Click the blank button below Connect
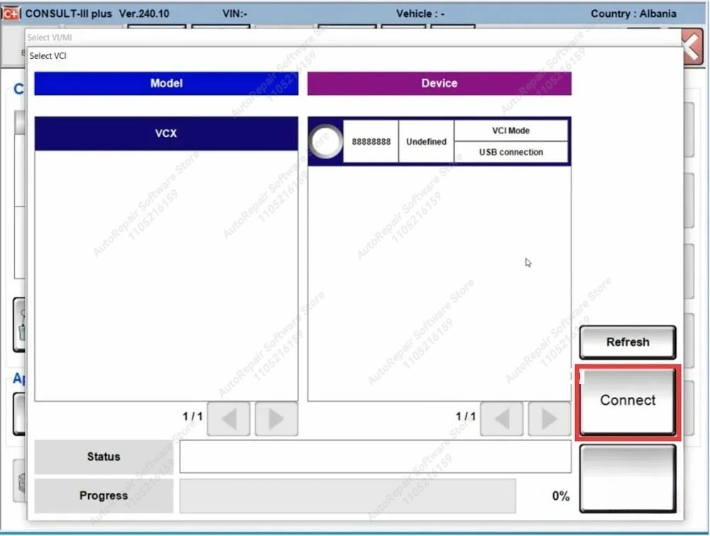Screen dimensions: 710x536 627,477
